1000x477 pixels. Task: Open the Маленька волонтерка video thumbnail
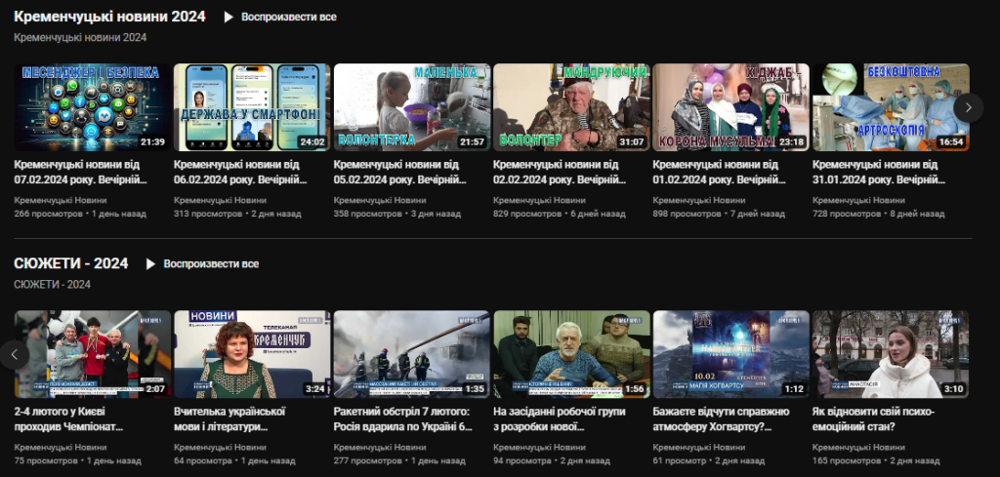tap(410, 107)
